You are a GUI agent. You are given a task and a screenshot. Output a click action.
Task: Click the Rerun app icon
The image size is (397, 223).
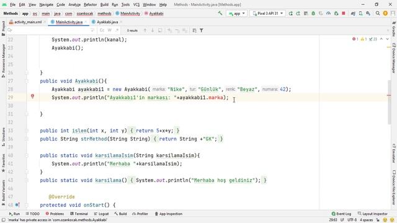tap(291, 14)
